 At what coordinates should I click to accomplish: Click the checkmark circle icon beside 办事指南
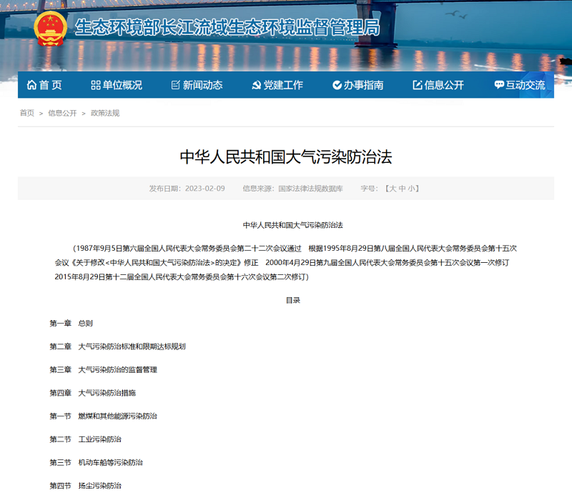point(337,85)
